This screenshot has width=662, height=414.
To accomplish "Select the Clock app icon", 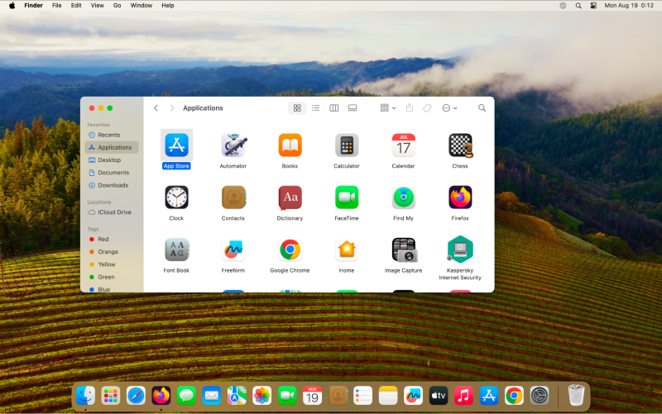I will pyautogui.click(x=176, y=197).
